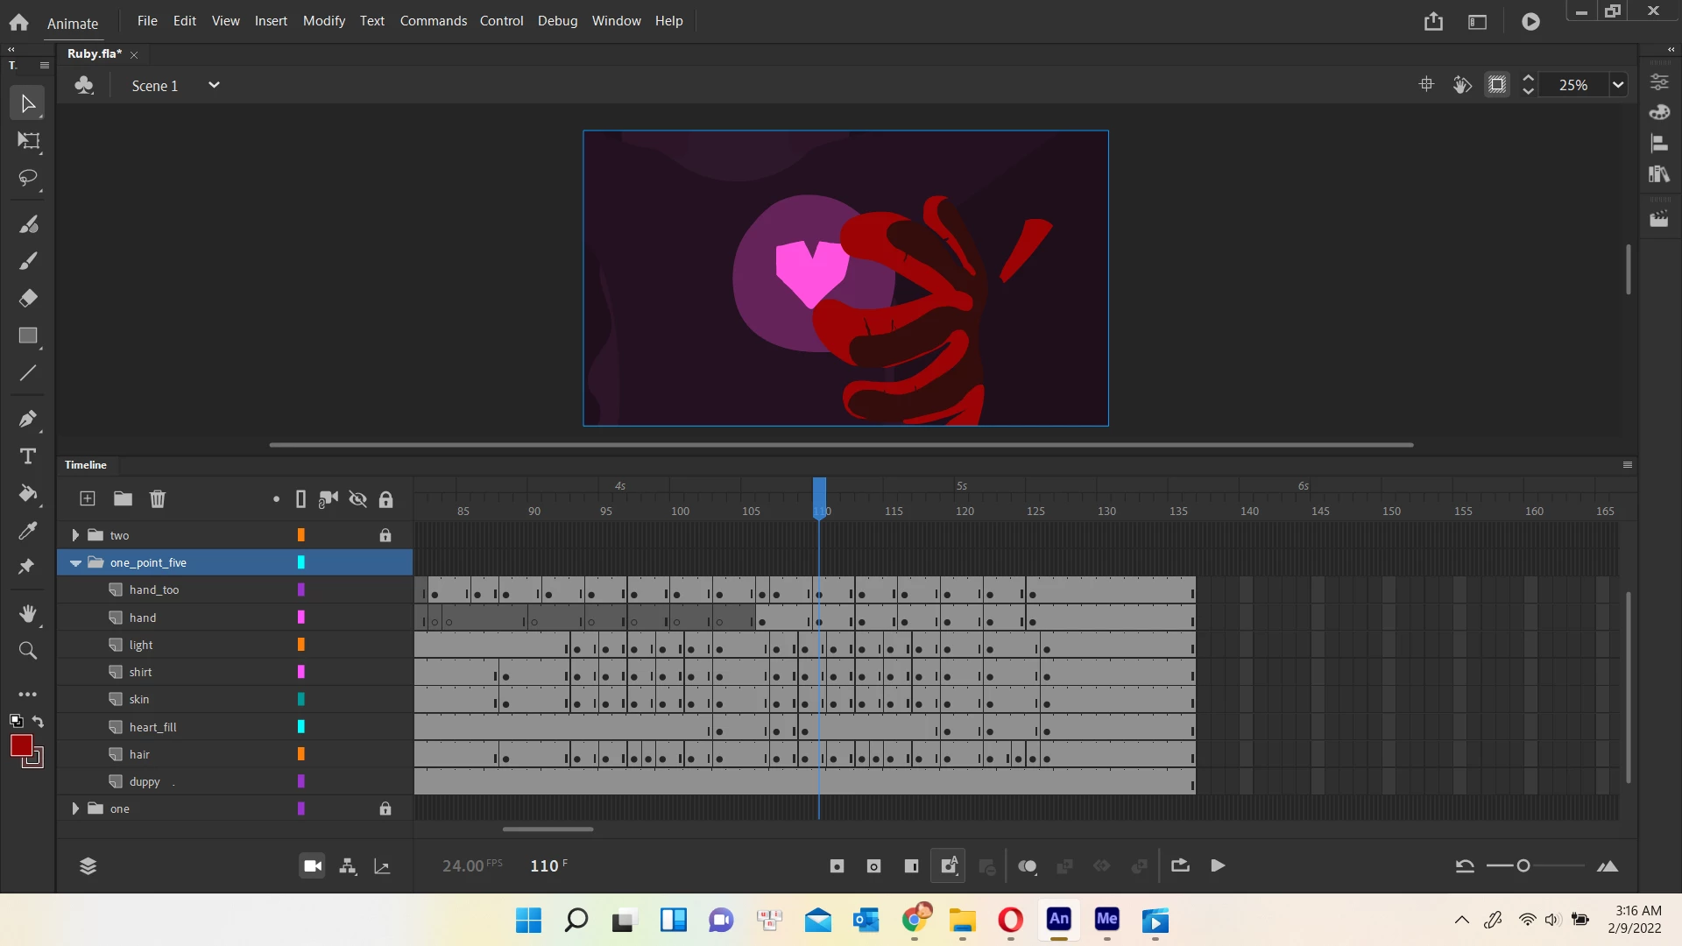Play the timeline animation

tap(1218, 866)
